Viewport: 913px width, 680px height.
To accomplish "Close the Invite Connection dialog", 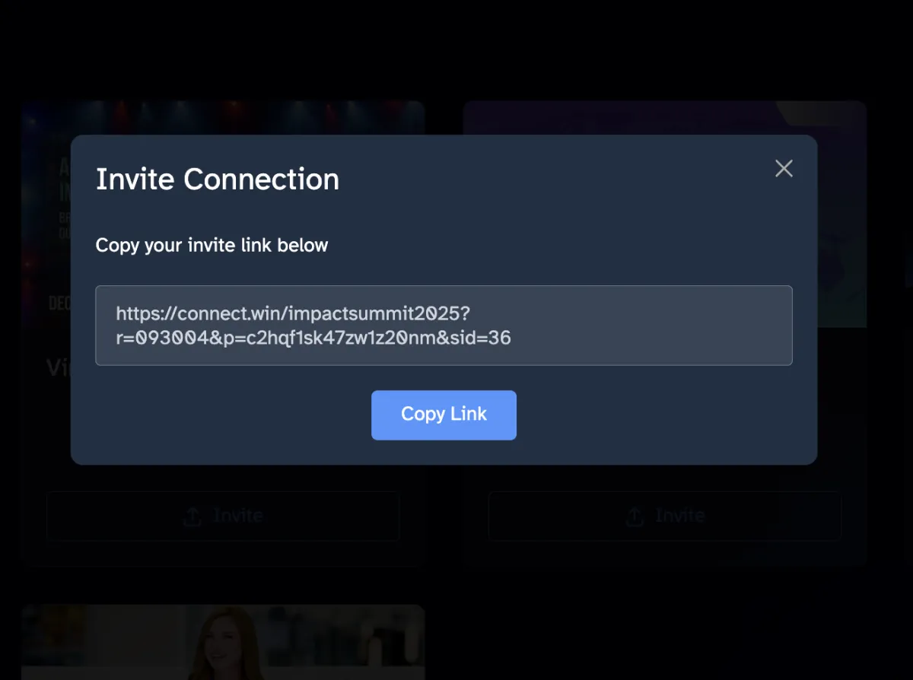I will point(784,169).
